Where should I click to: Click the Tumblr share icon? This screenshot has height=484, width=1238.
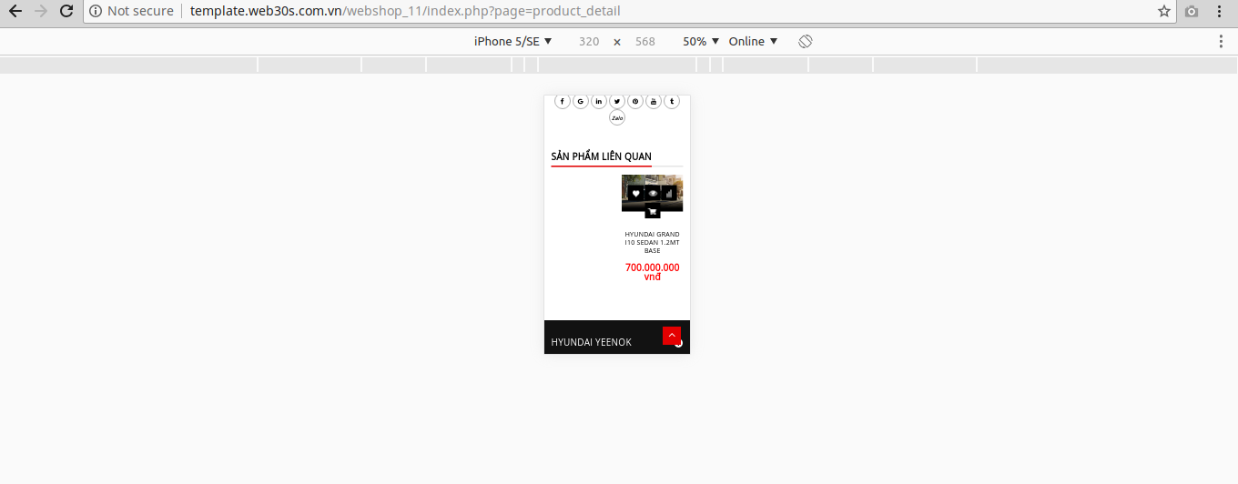pyautogui.click(x=672, y=101)
